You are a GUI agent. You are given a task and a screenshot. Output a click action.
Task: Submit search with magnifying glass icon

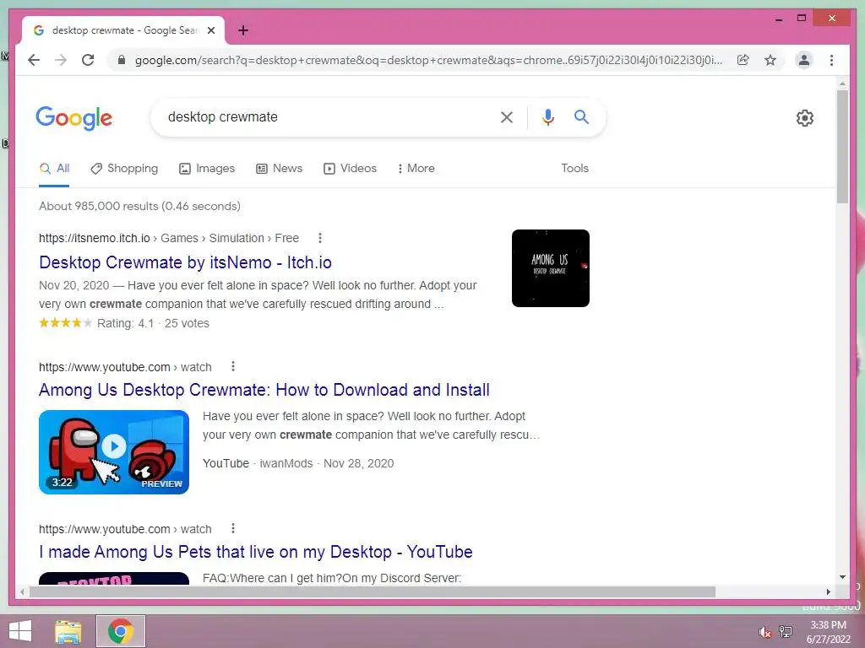click(x=581, y=116)
